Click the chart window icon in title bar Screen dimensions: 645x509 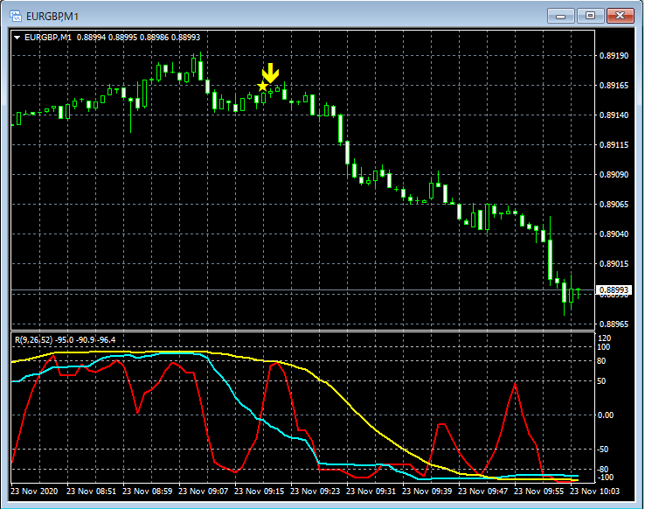point(15,15)
